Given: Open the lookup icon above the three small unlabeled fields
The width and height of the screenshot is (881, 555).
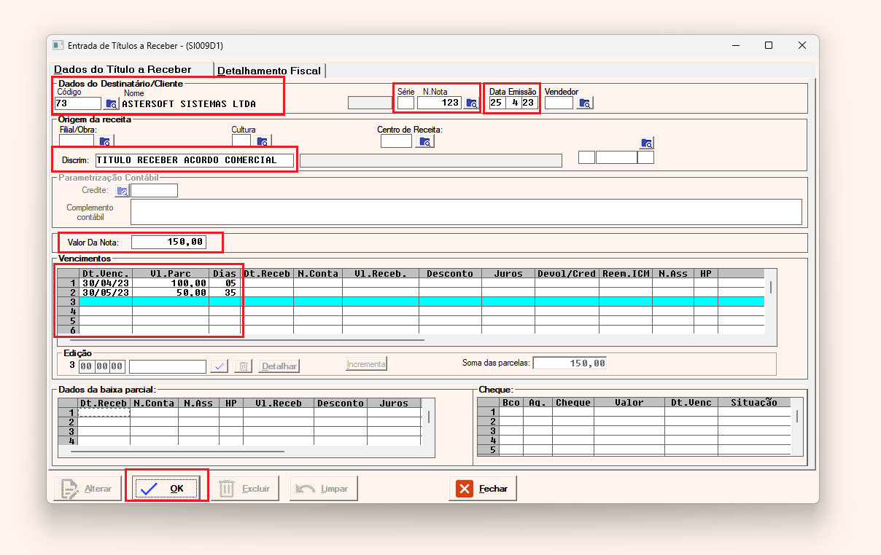Looking at the screenshot, I should [x=646, y=143].
